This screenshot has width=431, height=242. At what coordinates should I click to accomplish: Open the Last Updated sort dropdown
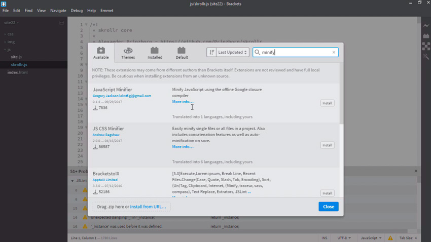(x=232, y=52)
